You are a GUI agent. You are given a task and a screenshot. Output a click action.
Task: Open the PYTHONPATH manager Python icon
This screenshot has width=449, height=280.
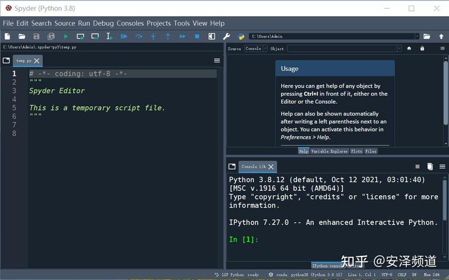coord(241,36)
